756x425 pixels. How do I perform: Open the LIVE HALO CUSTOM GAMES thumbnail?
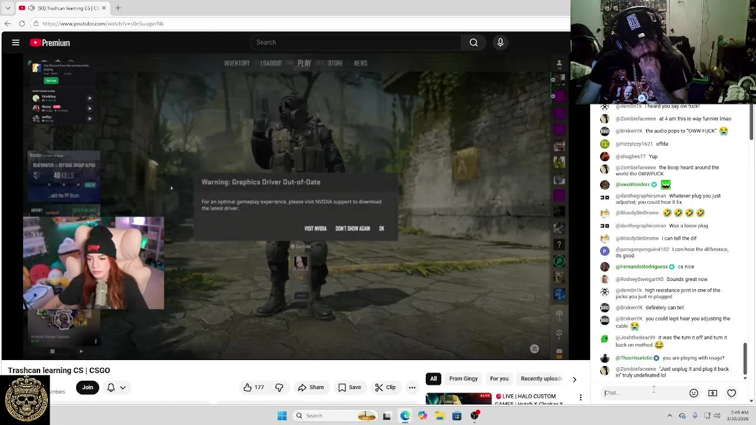tap(458, 399)
